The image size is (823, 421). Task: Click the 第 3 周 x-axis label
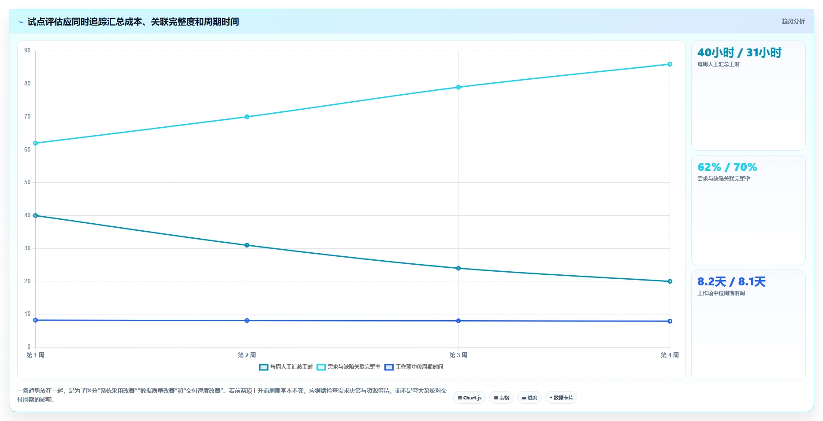tap(458, 355)
